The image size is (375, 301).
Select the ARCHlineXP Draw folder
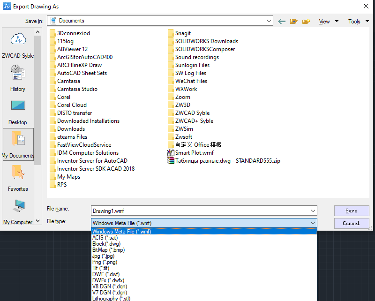[76, 65]
